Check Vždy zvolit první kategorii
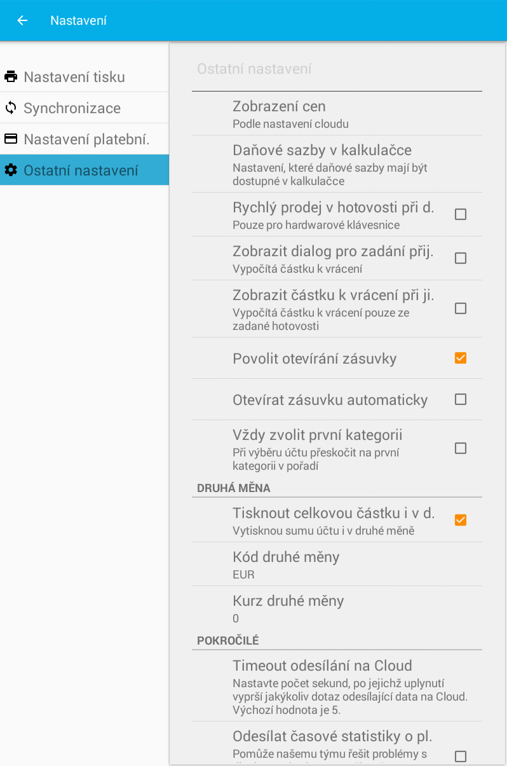This screenshot has height=766, width=507. [x=461, y=448]
